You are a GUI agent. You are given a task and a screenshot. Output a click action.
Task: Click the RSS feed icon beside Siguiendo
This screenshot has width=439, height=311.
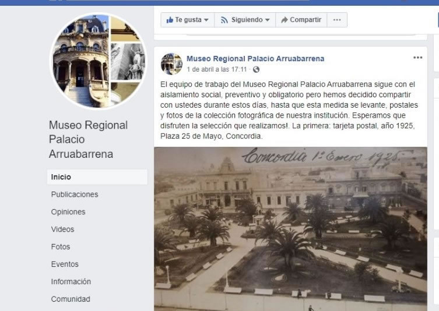pyautogui.click(x=224, y=20)
